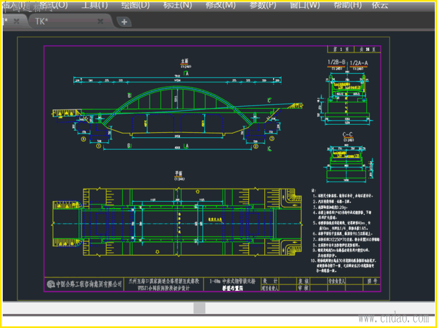
Task: Click the plus icon for new drawing tab
Action: tap(125, 22)
